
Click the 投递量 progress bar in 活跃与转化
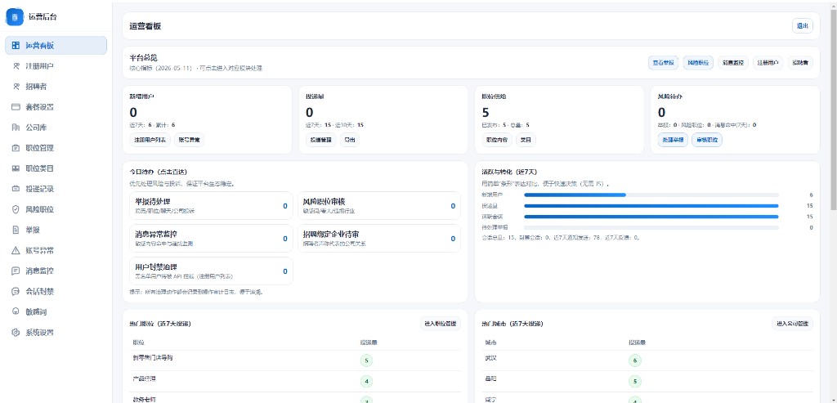[x=651, y=205]
